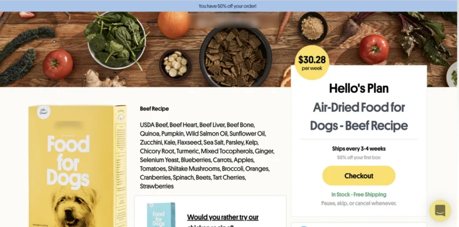Click the Air-Dried Food for Dogs - Beef Recipe title
This screenshot has height=227, width=459.
(x=359, y=116)
